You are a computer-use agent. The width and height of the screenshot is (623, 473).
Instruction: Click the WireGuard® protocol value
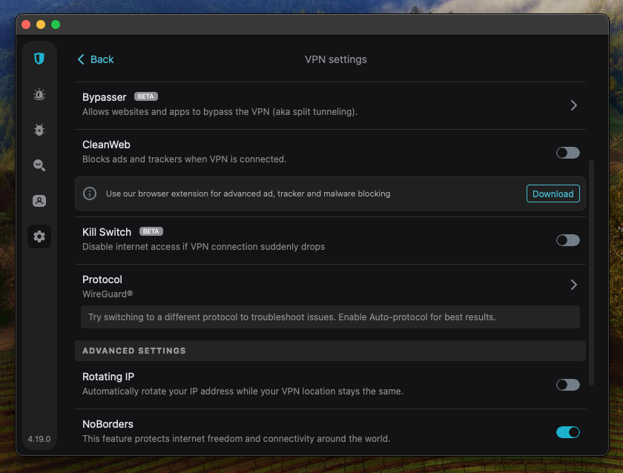coord(108,294)
